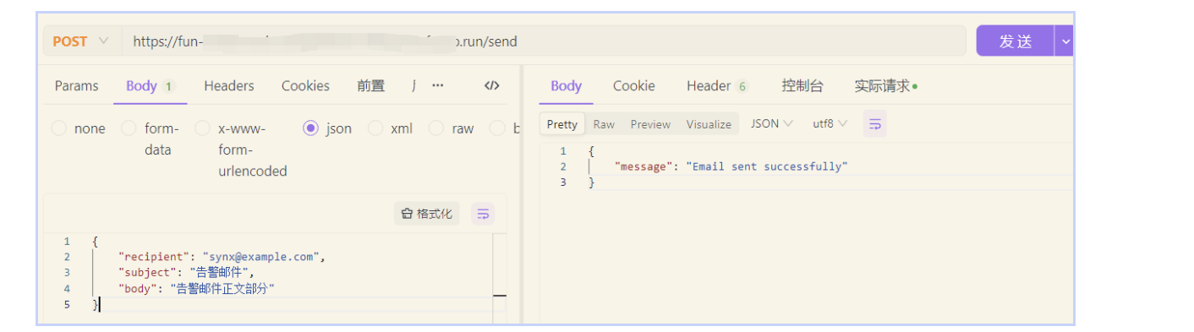The width and height of the screenshot is (1194, 332).
Task: Open the JSON format dropdown
Action: 771,124
